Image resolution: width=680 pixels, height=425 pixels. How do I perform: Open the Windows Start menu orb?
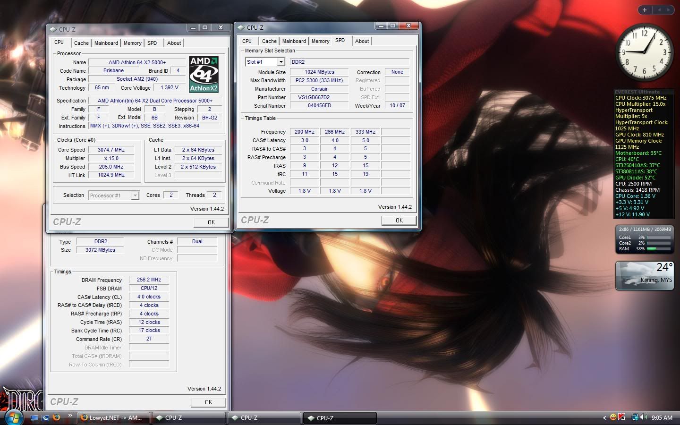pyautogui.click(x=13, y=417)
